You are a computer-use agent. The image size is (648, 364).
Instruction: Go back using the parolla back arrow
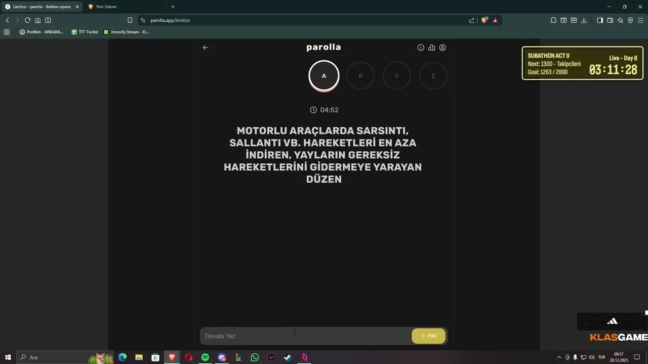(x=206, y=48)
